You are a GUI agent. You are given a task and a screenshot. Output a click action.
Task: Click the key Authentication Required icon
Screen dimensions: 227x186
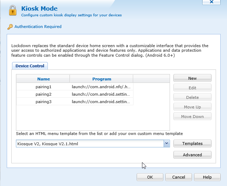[x=10, y=27]
